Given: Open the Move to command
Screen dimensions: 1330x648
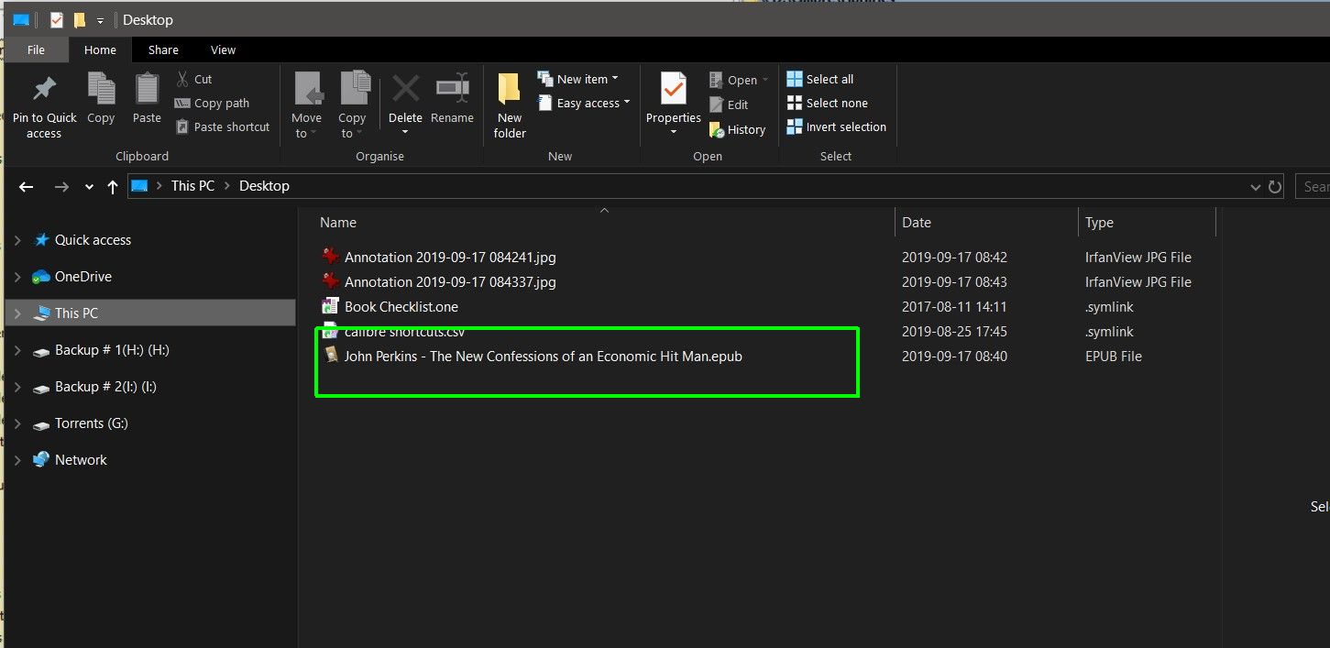Looking at the screenshot, I should tap(306, 104).
